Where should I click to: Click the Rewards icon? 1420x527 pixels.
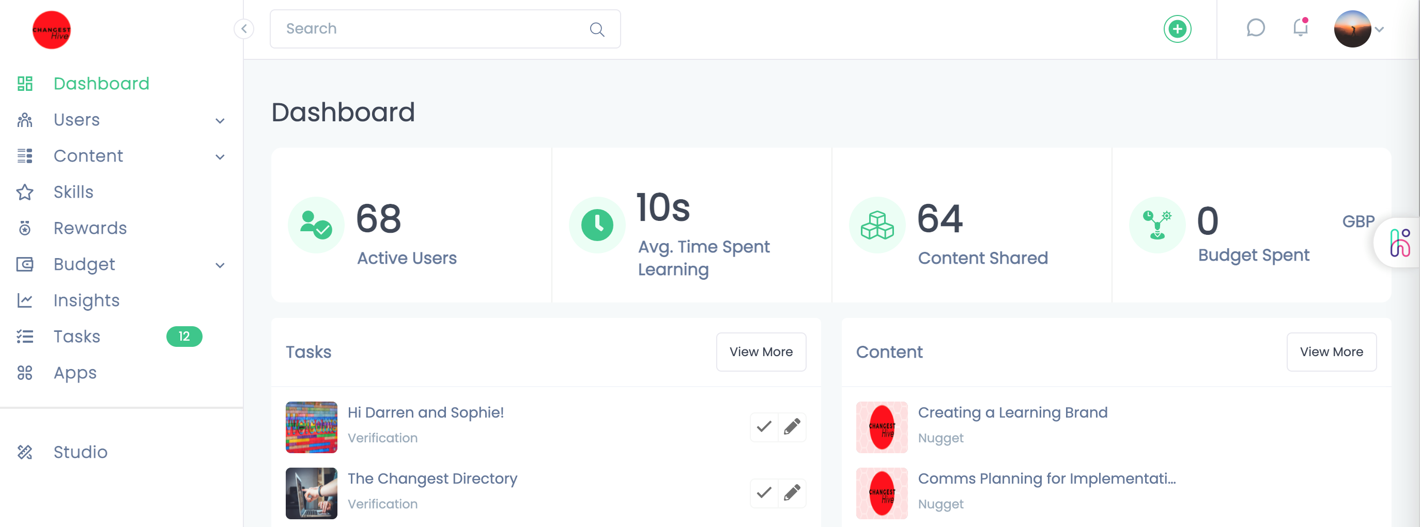click(x=25, y=228)
